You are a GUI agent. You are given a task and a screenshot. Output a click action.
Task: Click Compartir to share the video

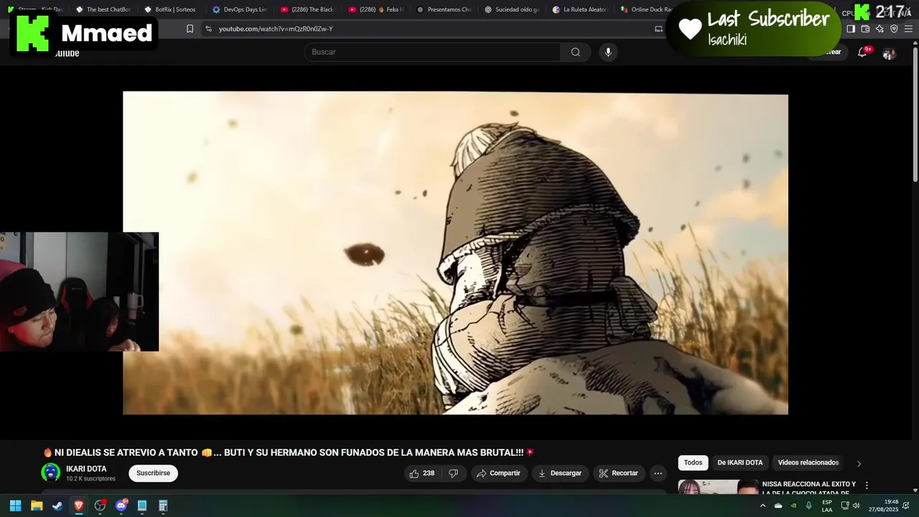(x=498, y=473)
